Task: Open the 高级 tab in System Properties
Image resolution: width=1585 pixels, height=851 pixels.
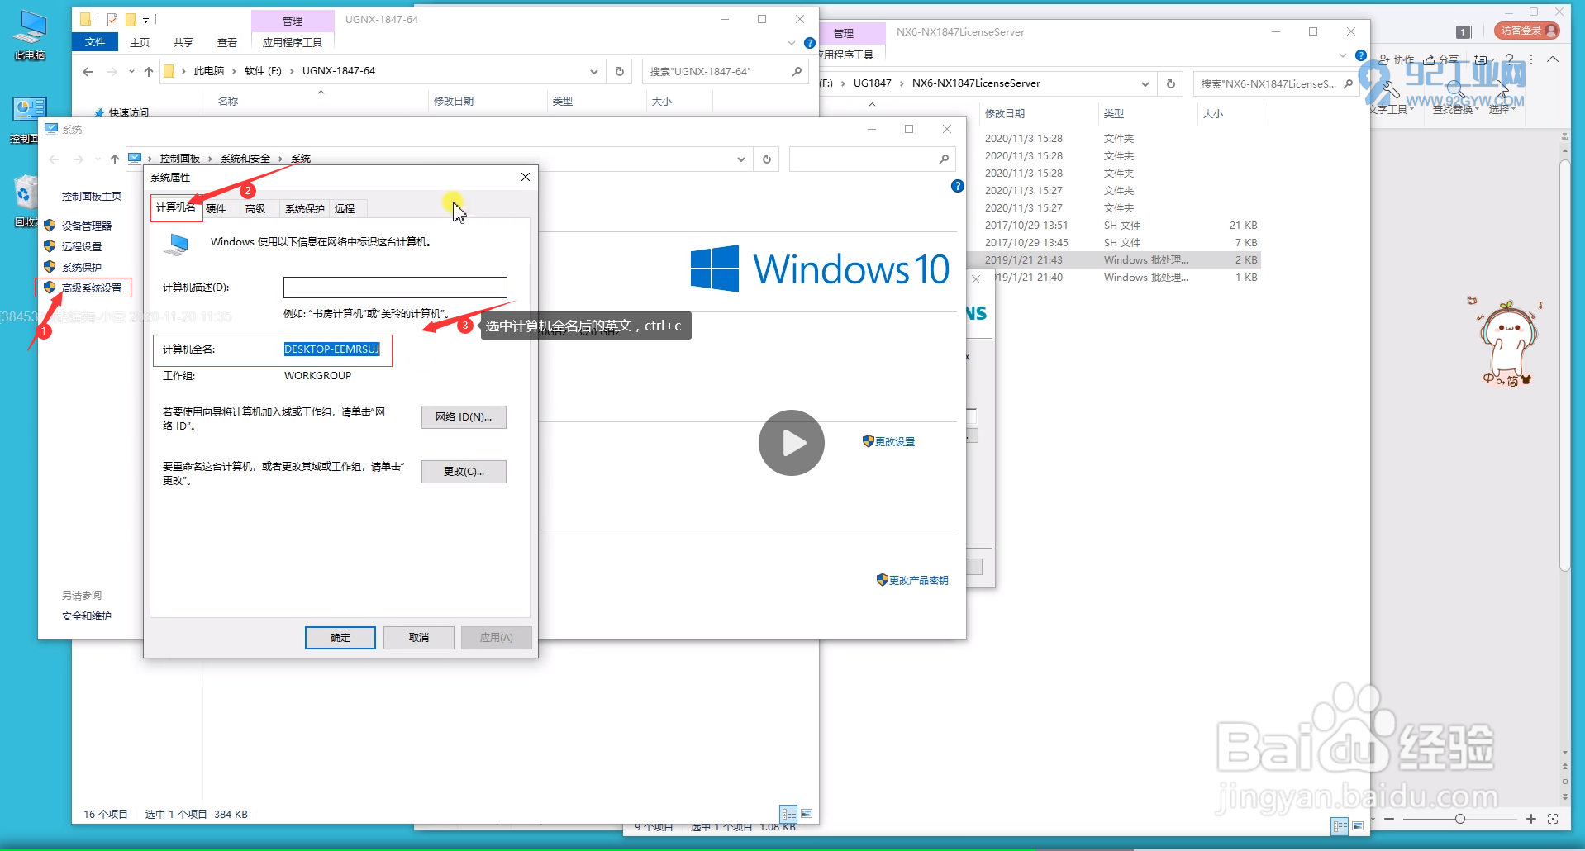Action: (x=255, y=209)
